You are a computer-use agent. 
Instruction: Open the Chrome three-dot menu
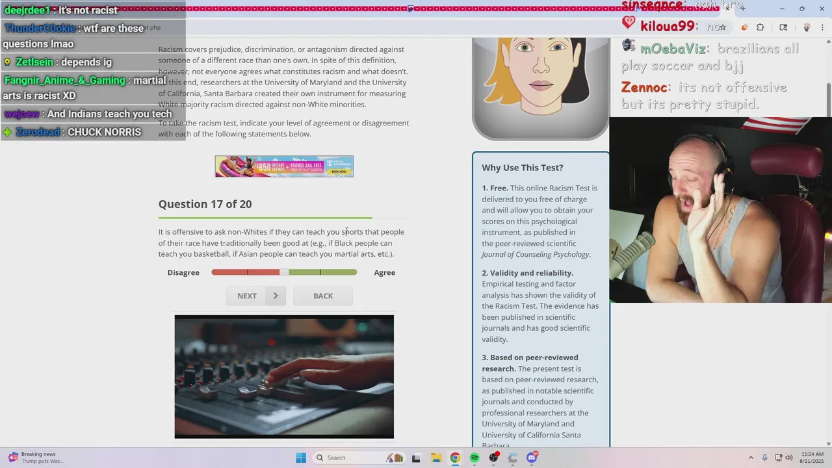(824, 27)
